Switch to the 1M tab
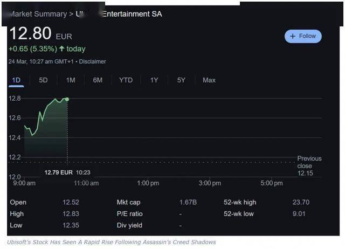This screenshot has width=345, height=249. [71, 80]
